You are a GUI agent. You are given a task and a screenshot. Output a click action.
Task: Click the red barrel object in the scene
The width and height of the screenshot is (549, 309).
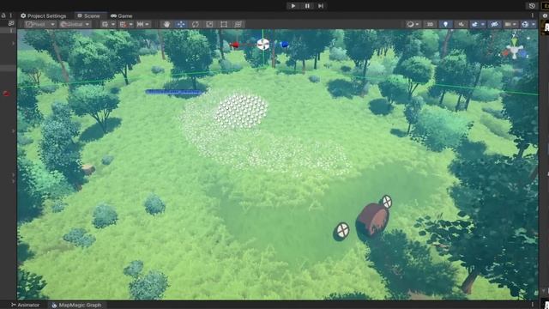(x=373, y=220)
